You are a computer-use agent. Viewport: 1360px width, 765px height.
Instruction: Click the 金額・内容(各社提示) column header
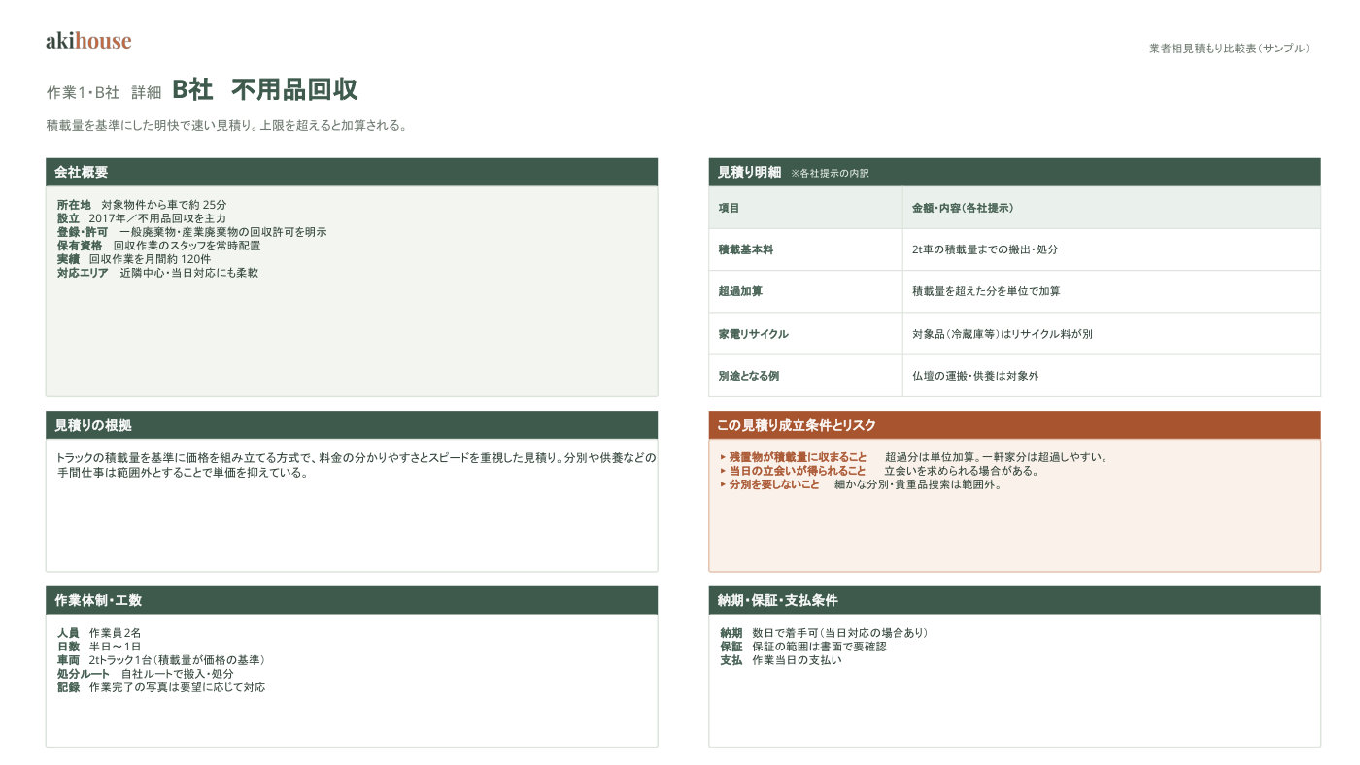point(1111,208)
